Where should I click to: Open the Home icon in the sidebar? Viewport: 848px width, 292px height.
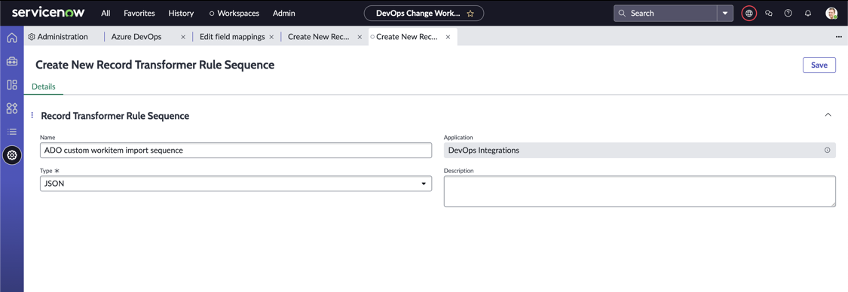pyautogui.click(x=12, y=38)
